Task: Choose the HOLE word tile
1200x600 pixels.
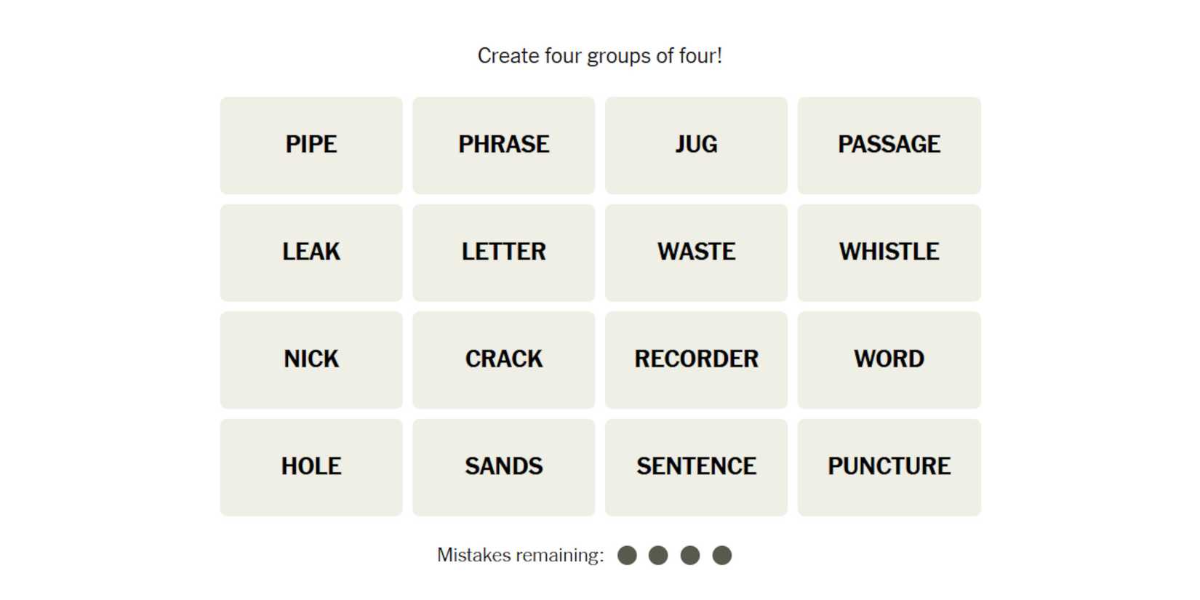Action: (x=311, y=467)
